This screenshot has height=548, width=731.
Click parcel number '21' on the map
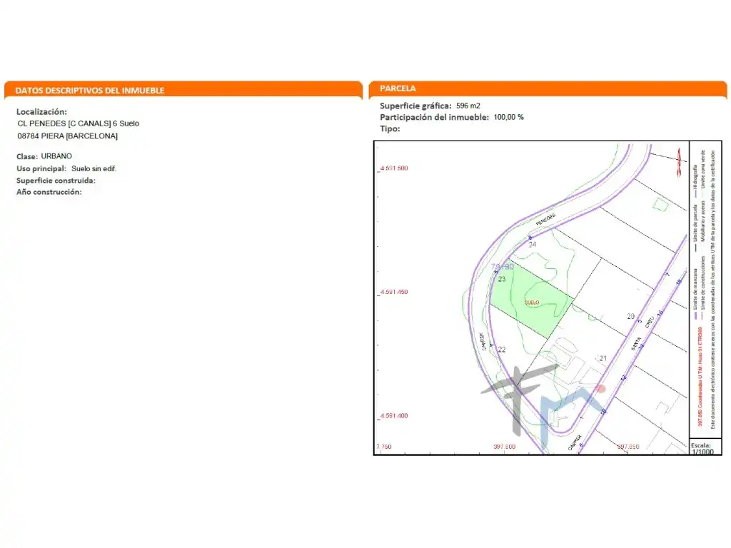(603, 358)
